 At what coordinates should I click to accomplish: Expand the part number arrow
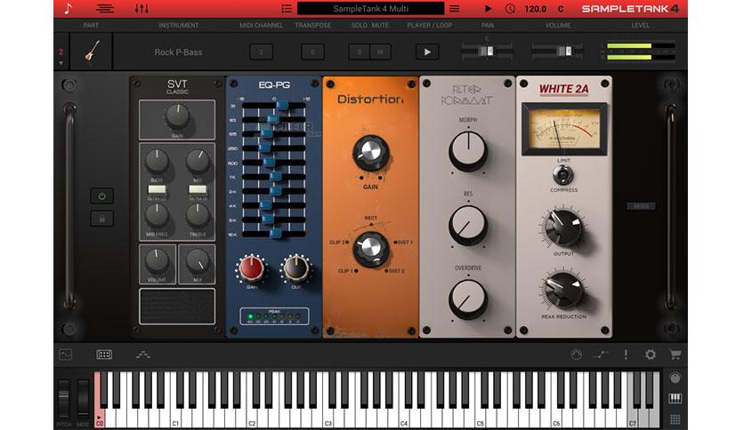[x=61, y=63]
